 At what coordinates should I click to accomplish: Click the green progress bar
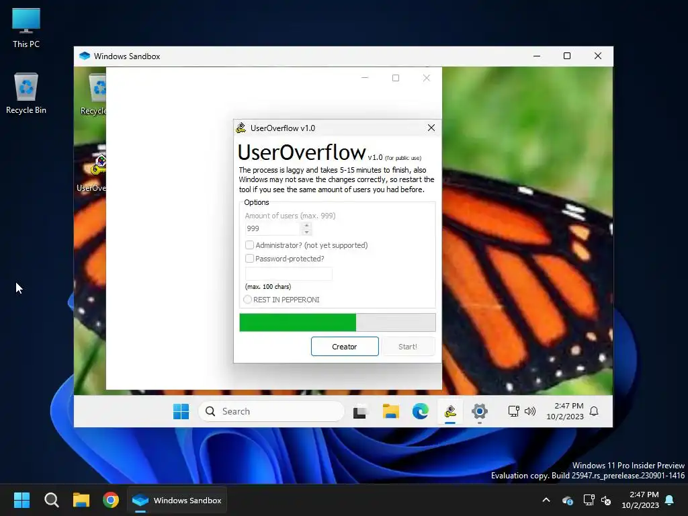[x=337, y=322]
